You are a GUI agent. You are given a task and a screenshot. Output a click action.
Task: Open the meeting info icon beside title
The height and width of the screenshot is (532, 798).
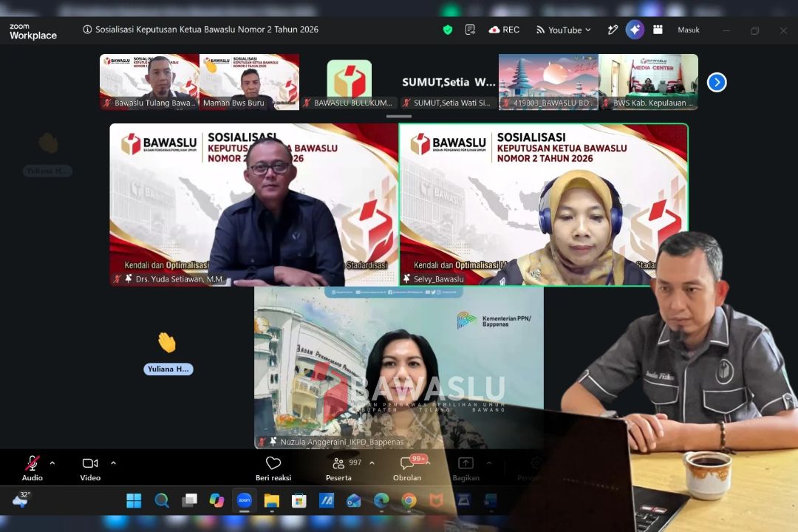[x=87, y=30]
